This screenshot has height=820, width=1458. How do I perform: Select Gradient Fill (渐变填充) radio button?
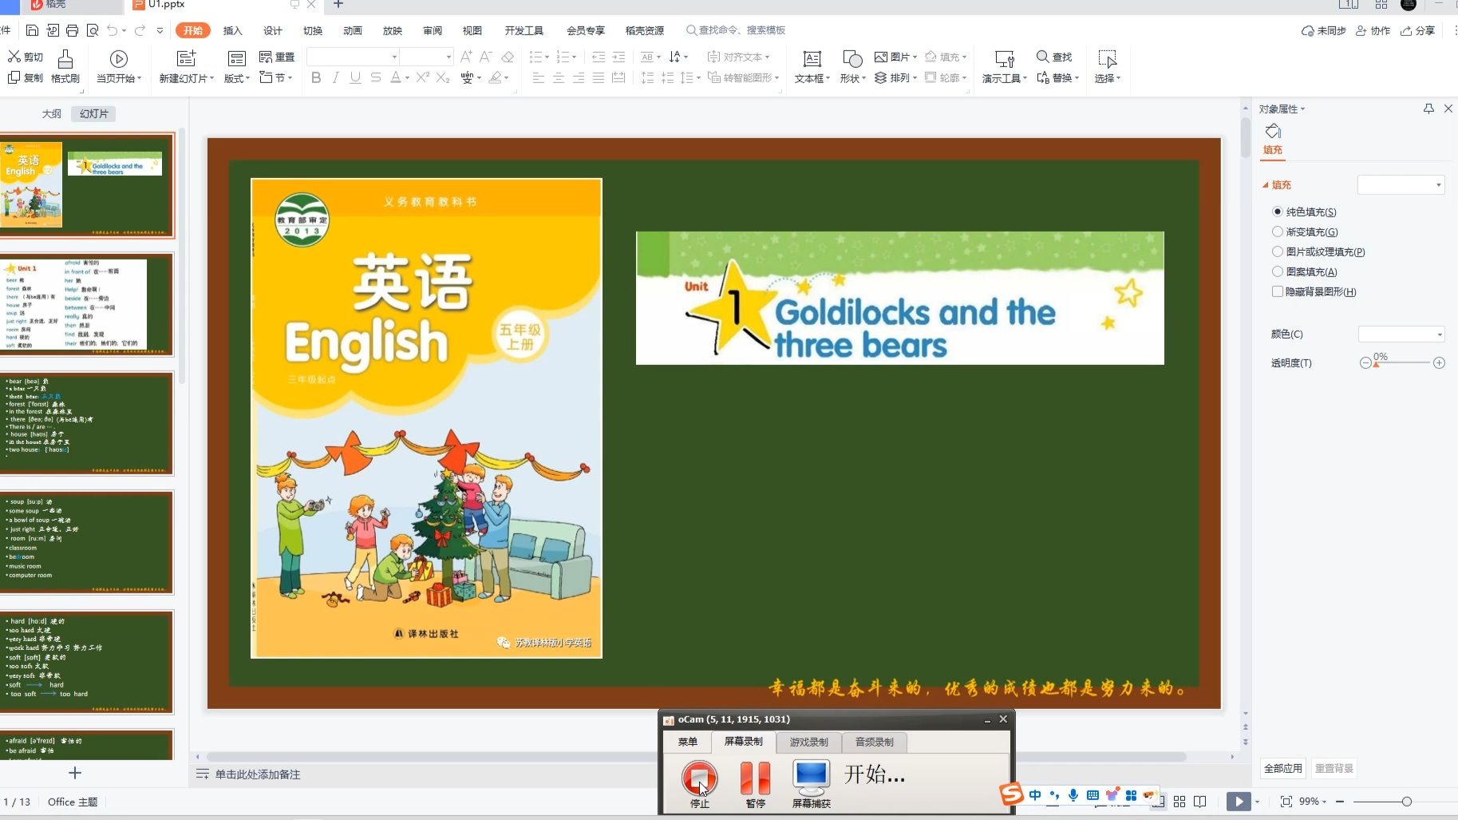pyautogui.click(x=1278, y=232)
